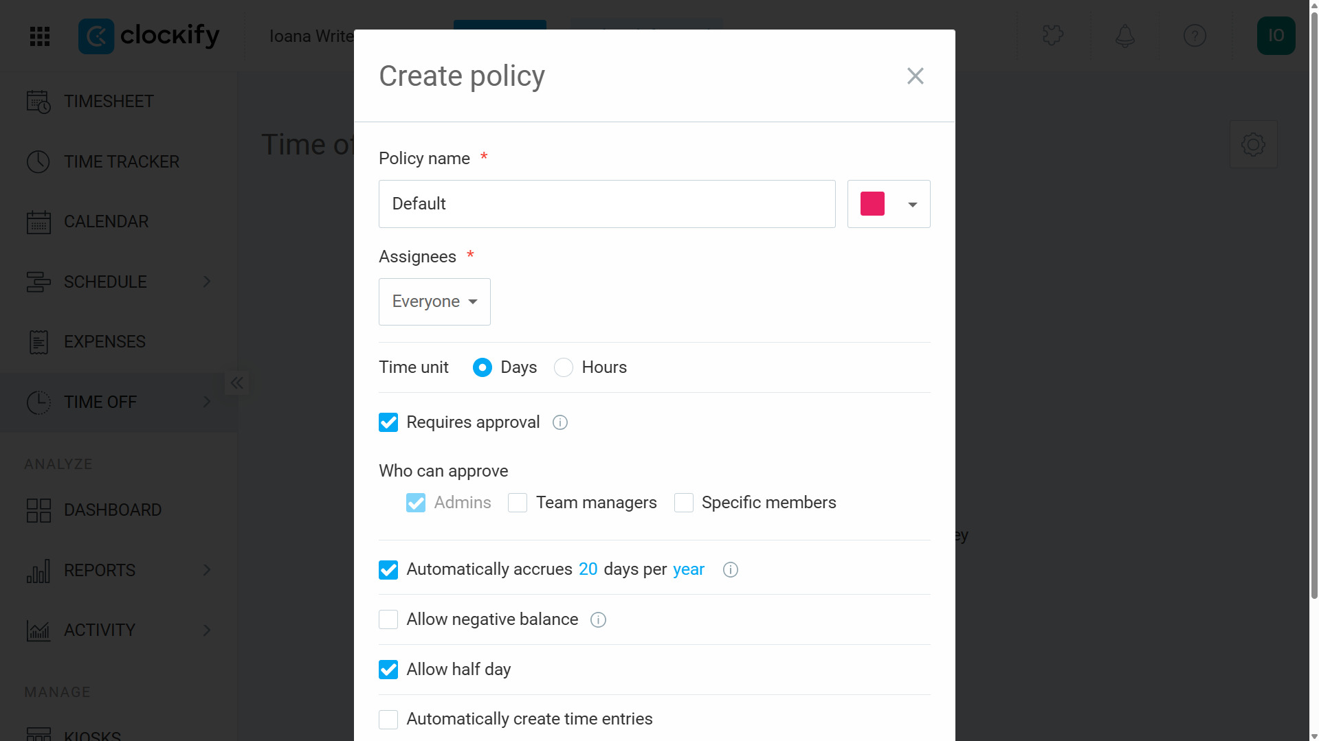Click the puzzle piece integrations icon
This screenshot has width=1319, height=741.
[1052, 36]
